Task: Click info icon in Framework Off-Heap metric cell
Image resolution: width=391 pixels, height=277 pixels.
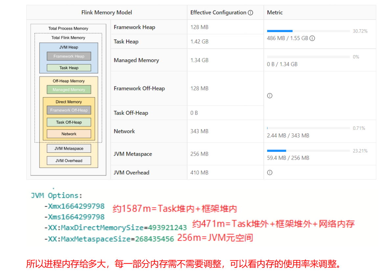Action: (269, 96)
